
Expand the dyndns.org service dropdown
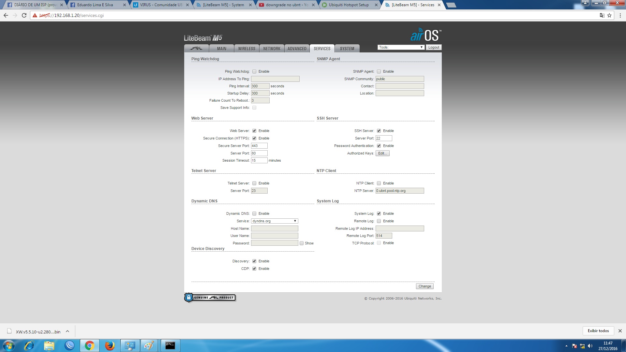click(275, 221)
